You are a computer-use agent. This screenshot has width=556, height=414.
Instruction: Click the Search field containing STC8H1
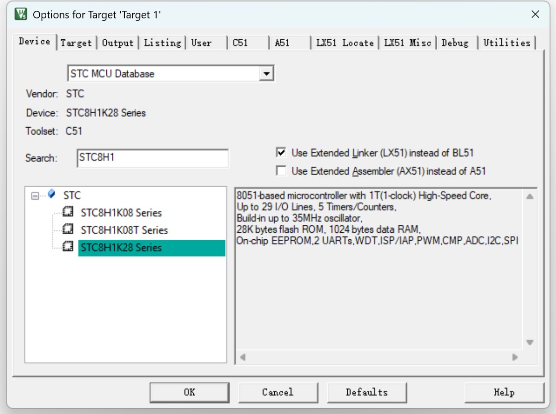pyautogui.click(x=153, y=158)
